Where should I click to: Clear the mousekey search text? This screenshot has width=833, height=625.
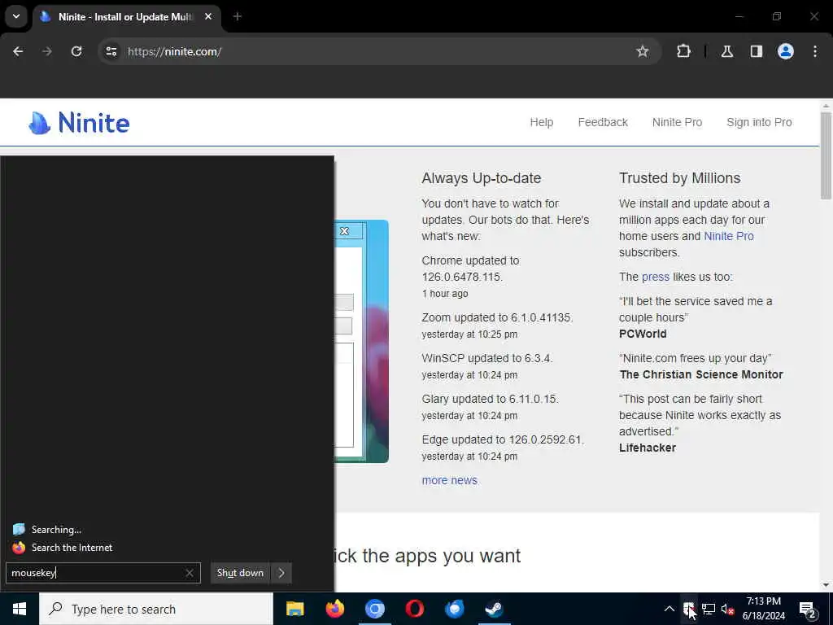pos(189,573)
